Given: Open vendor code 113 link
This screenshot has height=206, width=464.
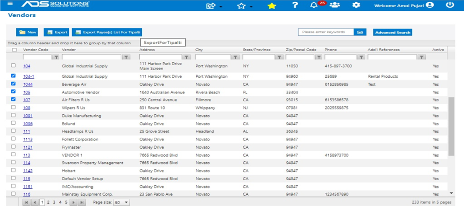Looking at the screenshot, I should (x=27, y=155).
